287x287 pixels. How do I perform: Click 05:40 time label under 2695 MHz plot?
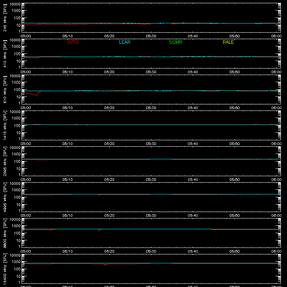(x=193, y=180)
